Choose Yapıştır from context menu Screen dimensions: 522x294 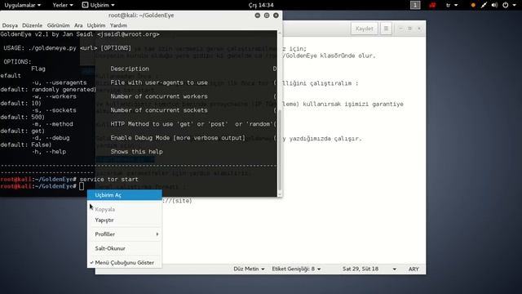click(x=125, y=220)
